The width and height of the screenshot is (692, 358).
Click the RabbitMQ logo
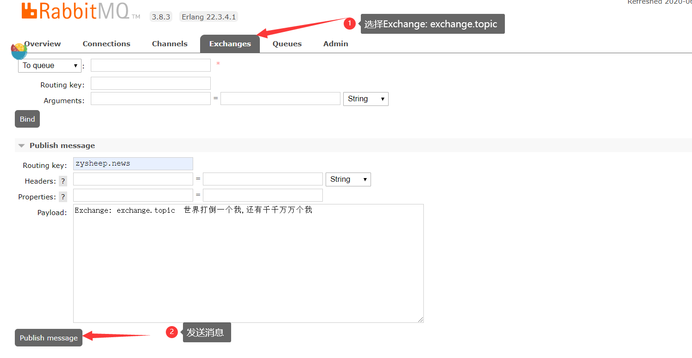pos(81,11)
